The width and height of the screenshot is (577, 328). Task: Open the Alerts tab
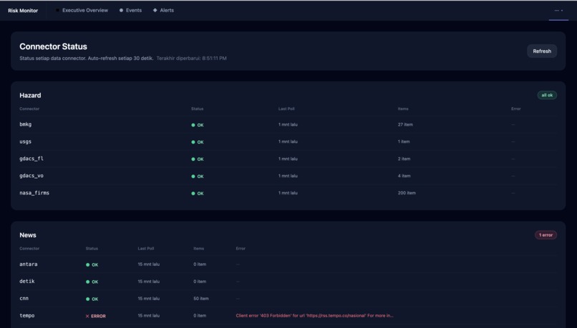coord(163,10)
